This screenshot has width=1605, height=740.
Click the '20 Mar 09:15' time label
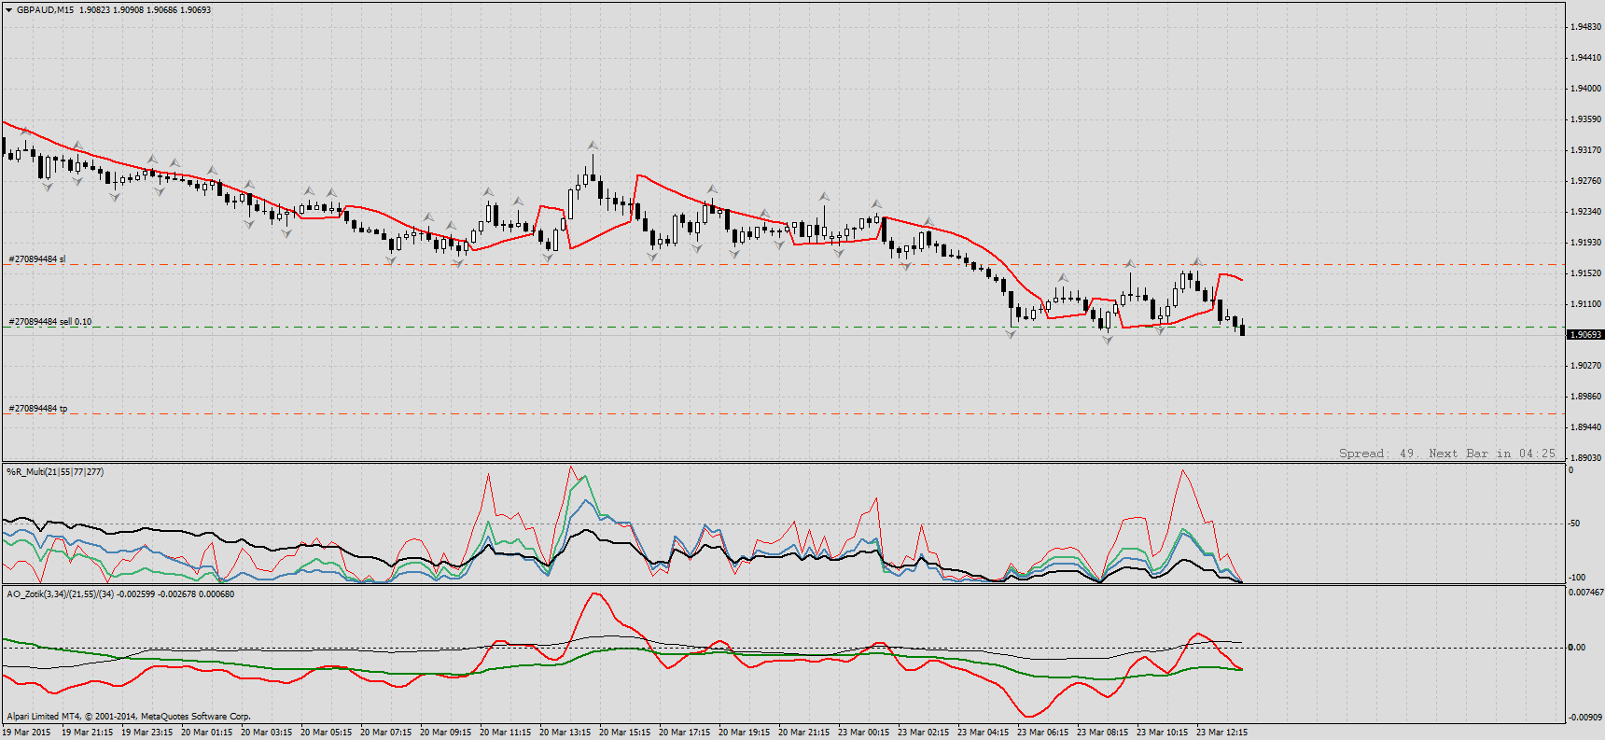pos(445,733)
